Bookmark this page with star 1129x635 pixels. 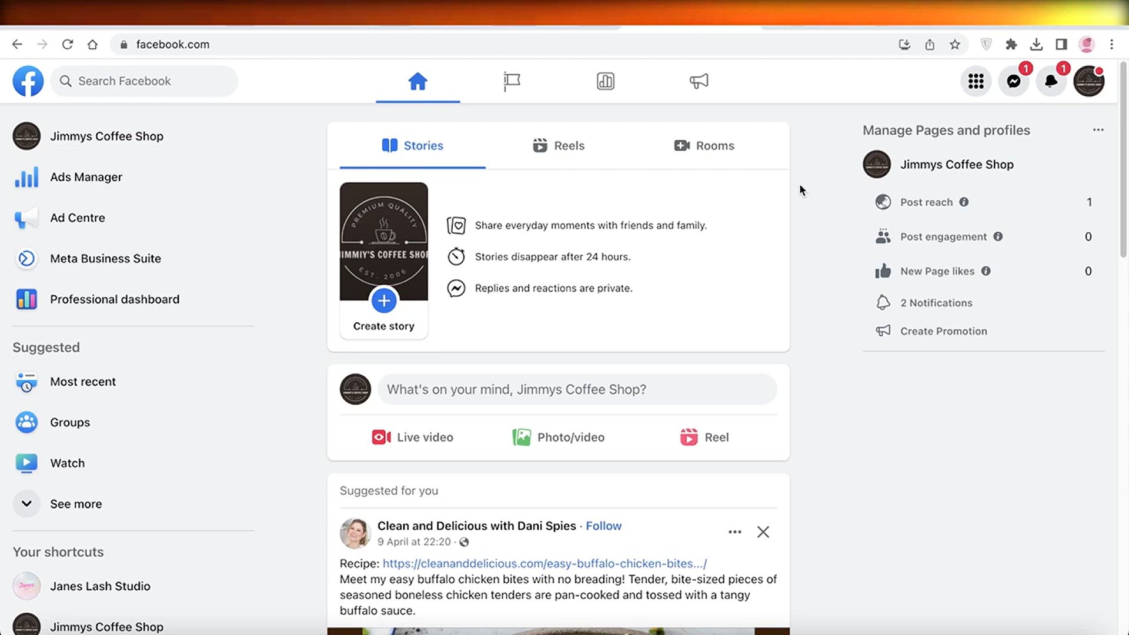(955, 45)
